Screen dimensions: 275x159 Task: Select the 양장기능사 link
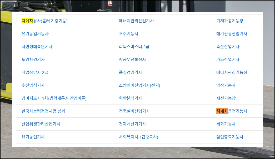click(226, 85)
